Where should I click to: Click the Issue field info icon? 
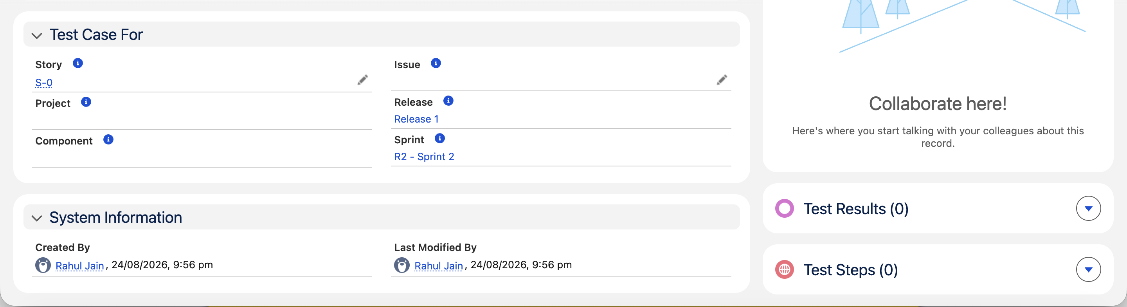coord(436,63)
